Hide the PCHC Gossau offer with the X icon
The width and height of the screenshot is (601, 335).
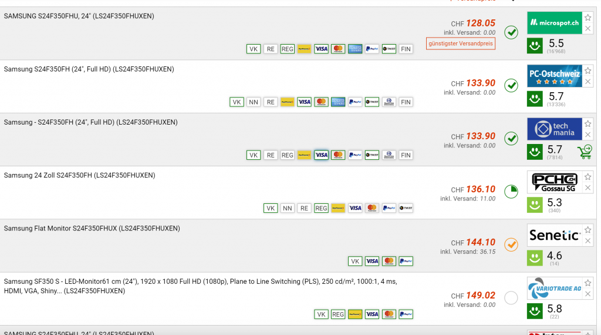(588, 187)
